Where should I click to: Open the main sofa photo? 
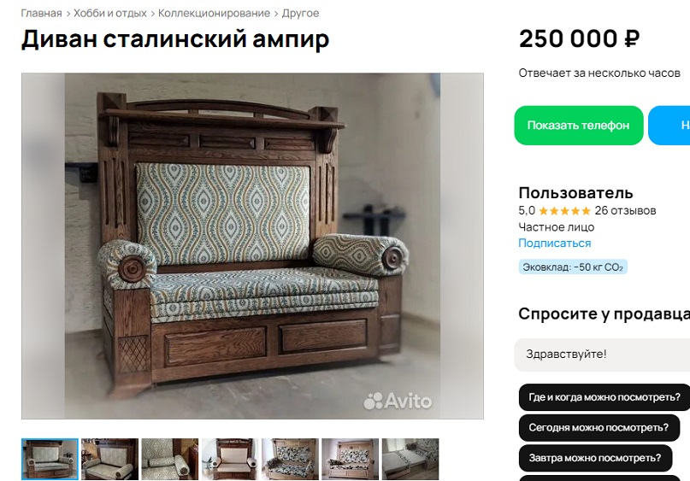pyautogui.click(x=252, y=246)
